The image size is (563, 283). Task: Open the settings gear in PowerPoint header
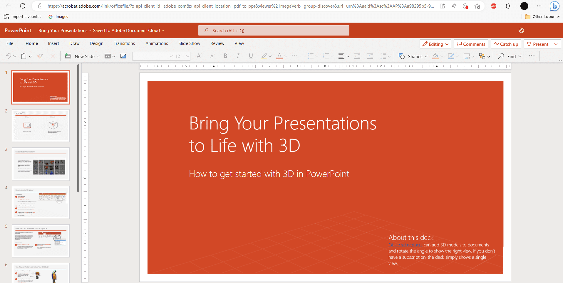521,30
